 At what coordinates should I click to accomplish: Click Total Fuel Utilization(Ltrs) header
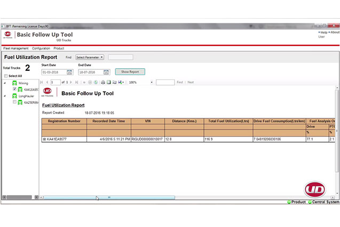pyautogui.click(x=228, y=121)
